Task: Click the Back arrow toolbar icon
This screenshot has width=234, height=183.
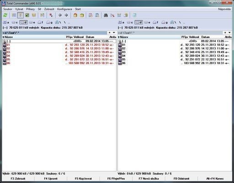Action: tap(60, 15)
